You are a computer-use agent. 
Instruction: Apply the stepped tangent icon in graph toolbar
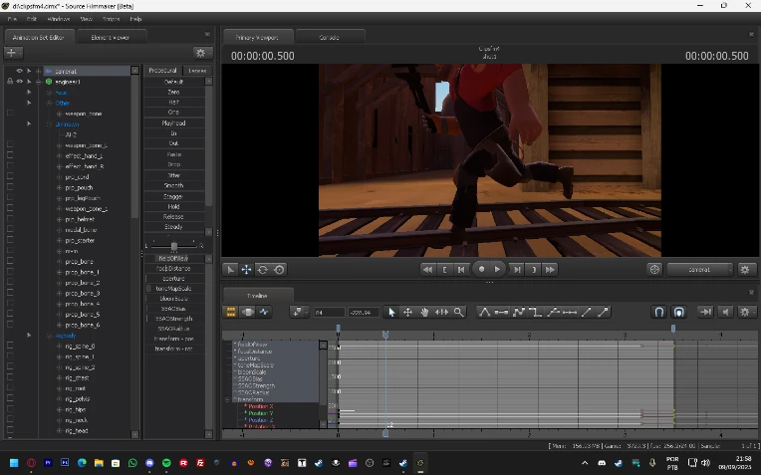[535, 312]
